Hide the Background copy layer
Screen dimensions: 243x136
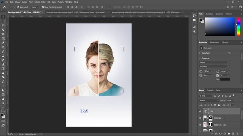(x=200, y=125)
